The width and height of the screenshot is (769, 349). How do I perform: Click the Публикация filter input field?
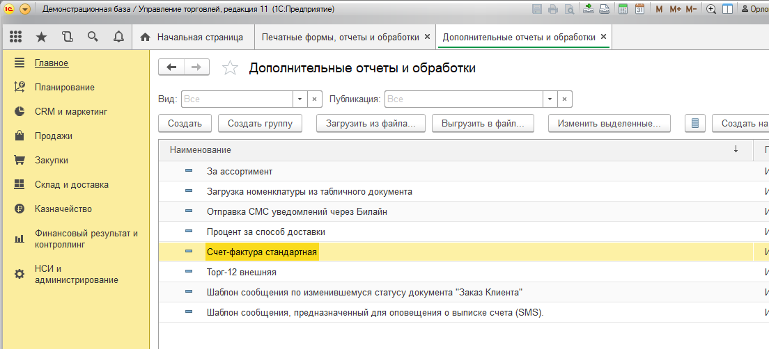[x=464, y=99]
